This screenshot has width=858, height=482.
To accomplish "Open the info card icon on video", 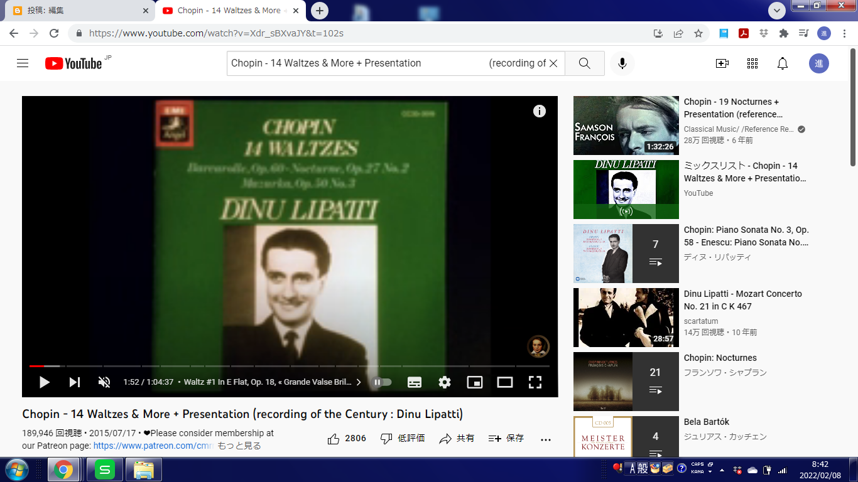I will [x=540, y=111].
